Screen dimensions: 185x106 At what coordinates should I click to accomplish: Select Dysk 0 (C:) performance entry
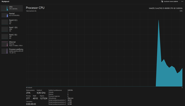12,22
